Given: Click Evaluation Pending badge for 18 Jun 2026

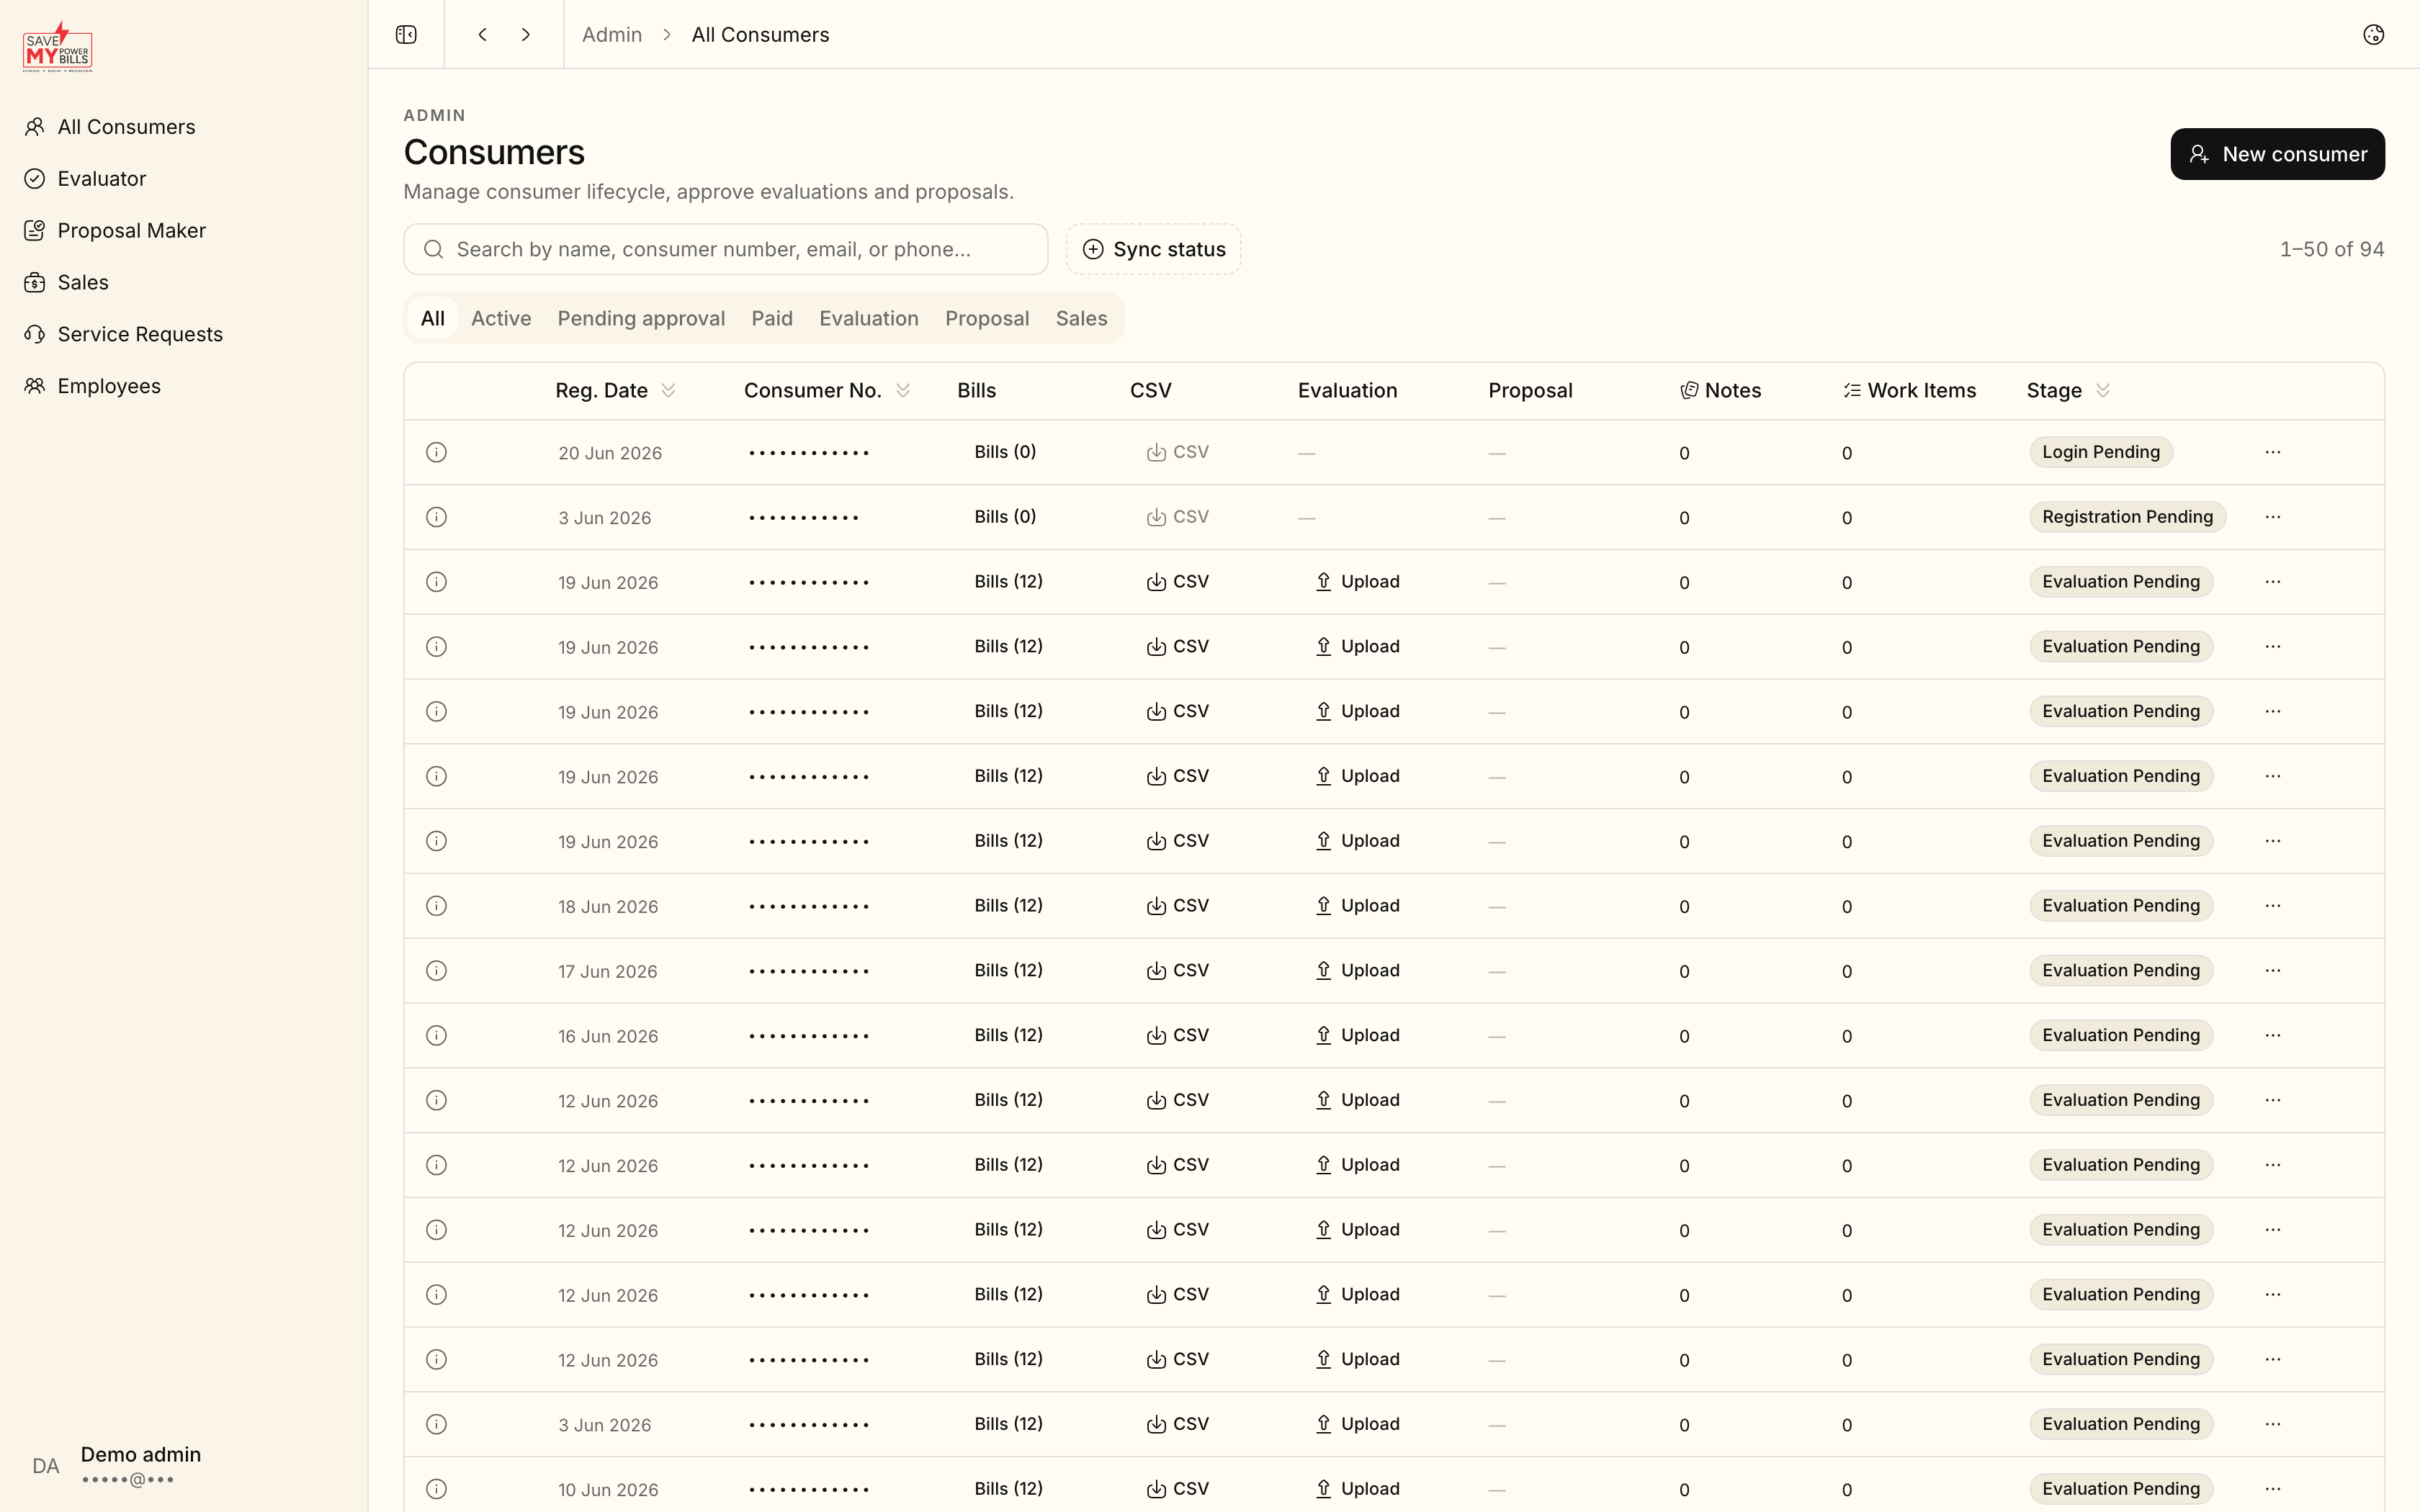Looking at the screenshot, I should pos(2121,906).
